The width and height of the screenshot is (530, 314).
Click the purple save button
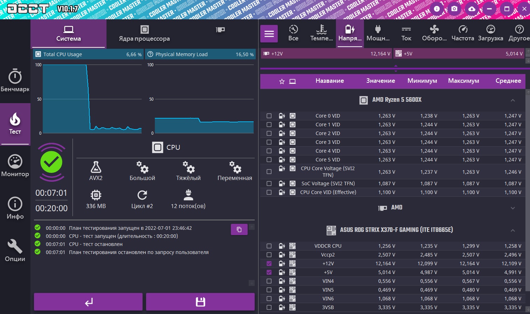click(200, 302)
